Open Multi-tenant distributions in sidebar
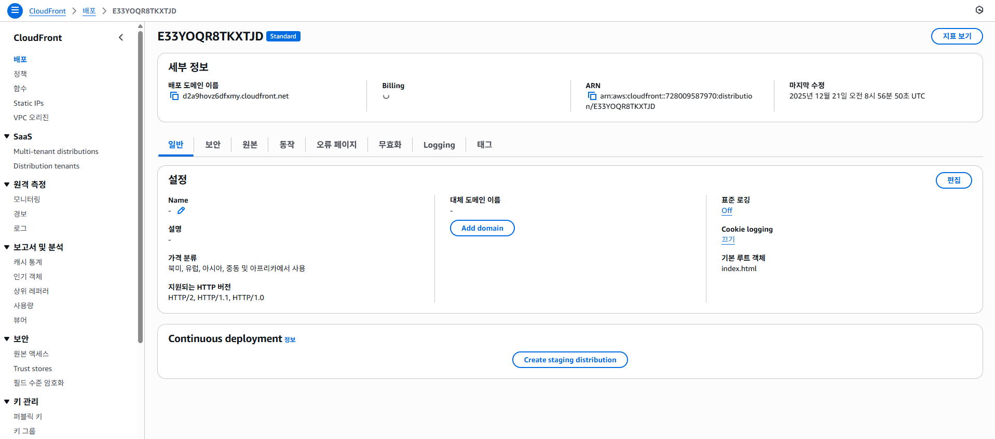The width and height of the screenshot is (995, 439). tap(56, 151)
